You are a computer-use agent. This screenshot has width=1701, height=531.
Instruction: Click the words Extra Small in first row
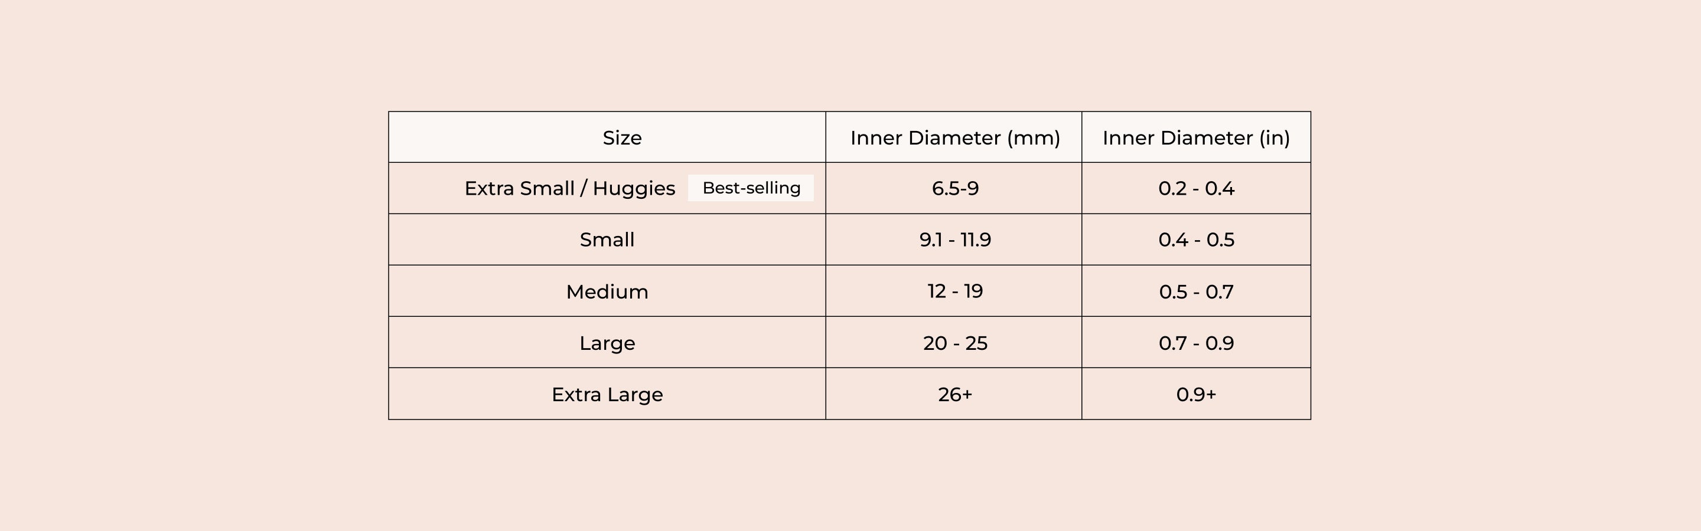pos(519,189)
